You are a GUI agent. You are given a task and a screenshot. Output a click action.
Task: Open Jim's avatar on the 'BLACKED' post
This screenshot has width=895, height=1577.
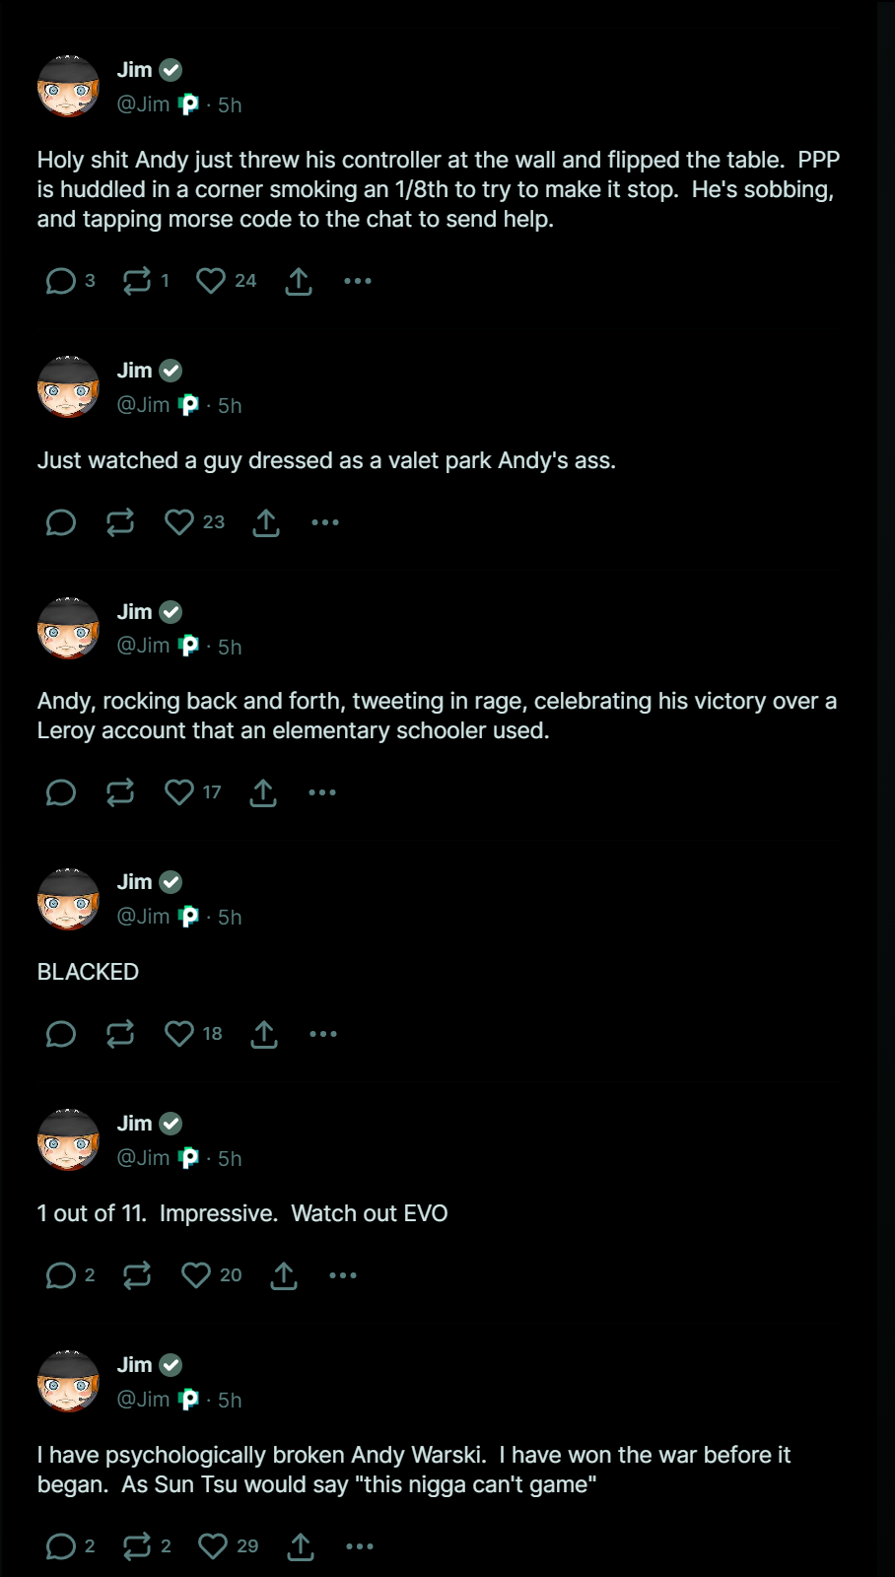pos(68,899)
